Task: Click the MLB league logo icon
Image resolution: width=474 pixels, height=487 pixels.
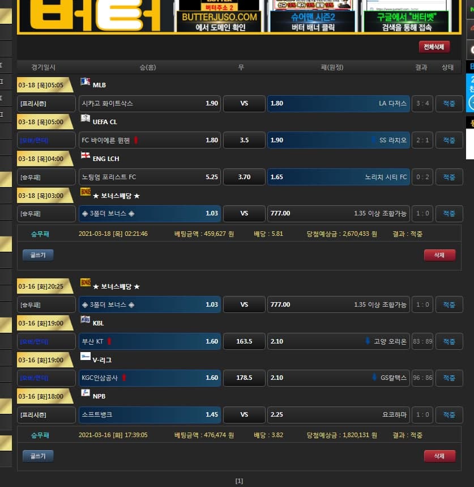Action: coord(86,82)
